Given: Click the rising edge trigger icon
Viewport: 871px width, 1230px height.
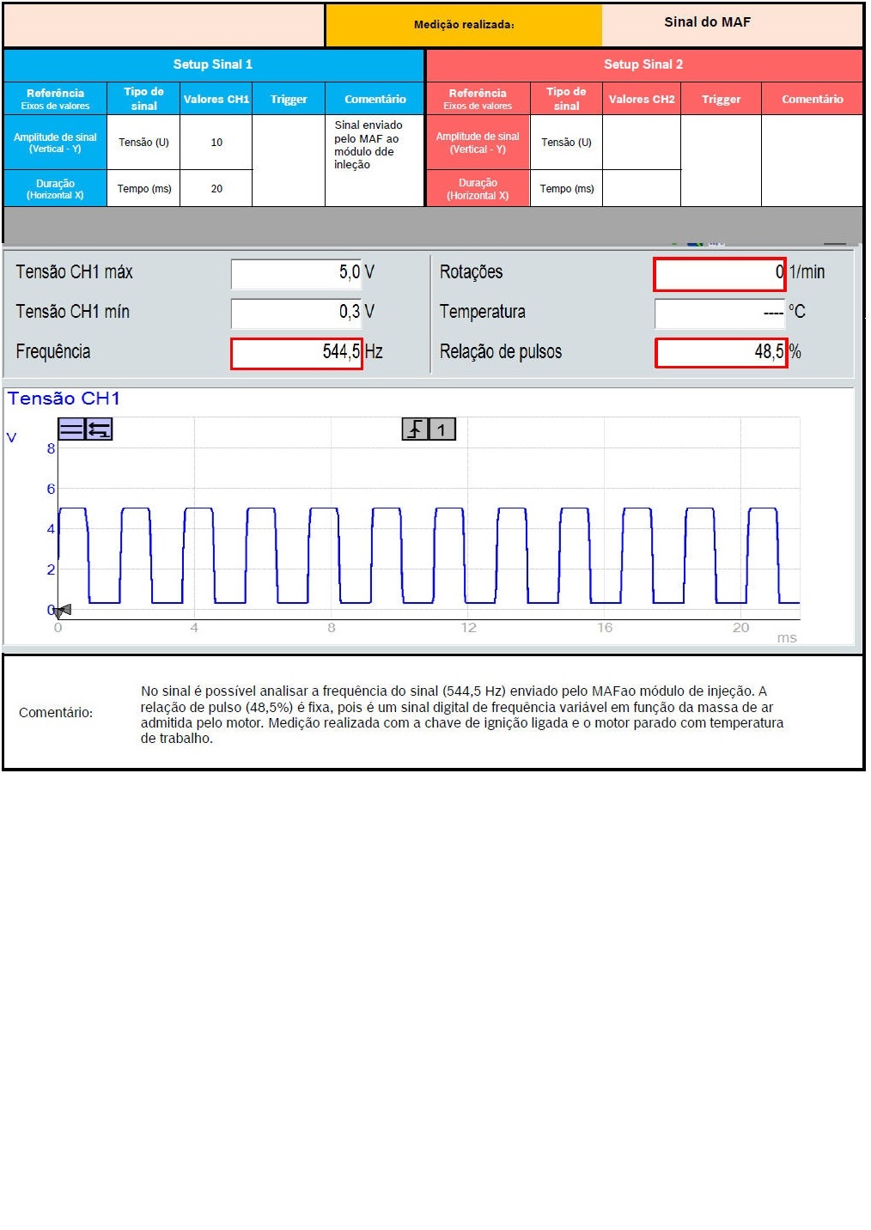Looking at the screenshot, I should click(415, 429).
